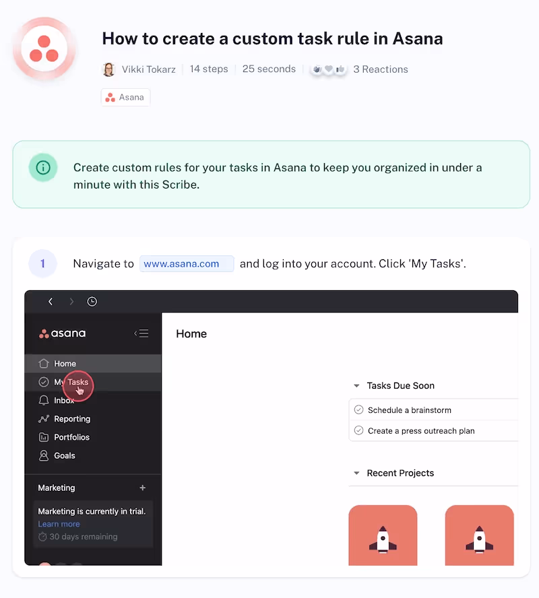Collapse the Tasks Due Soon section
This screenshot has width=539, height=598.
click(356, 386)
